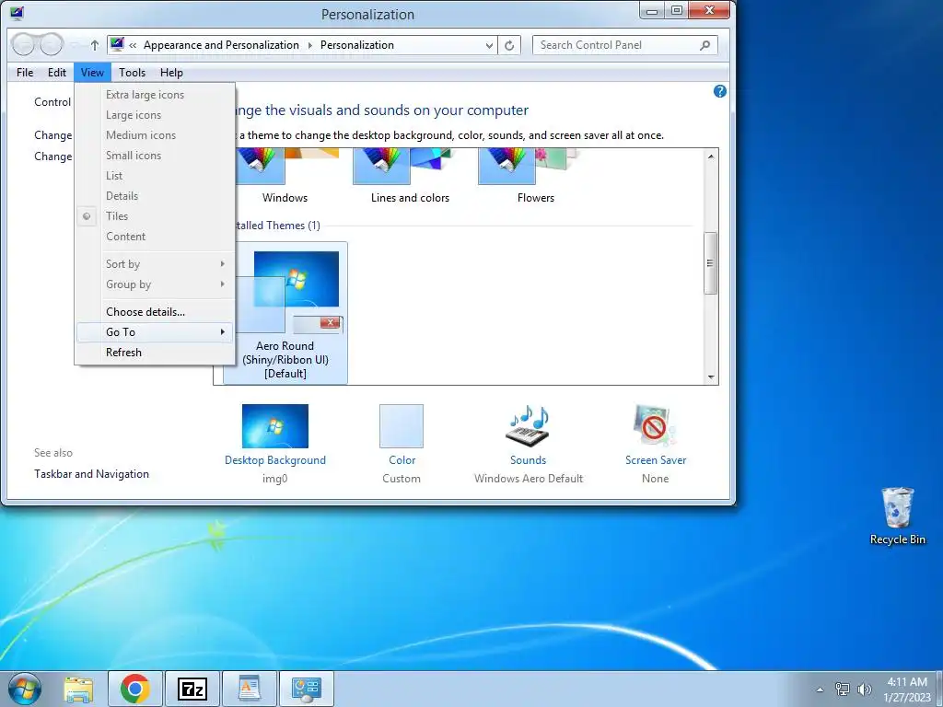Click the address bar control panel icon
Viewport: 943px width, 707px height.
click(117, 44)
